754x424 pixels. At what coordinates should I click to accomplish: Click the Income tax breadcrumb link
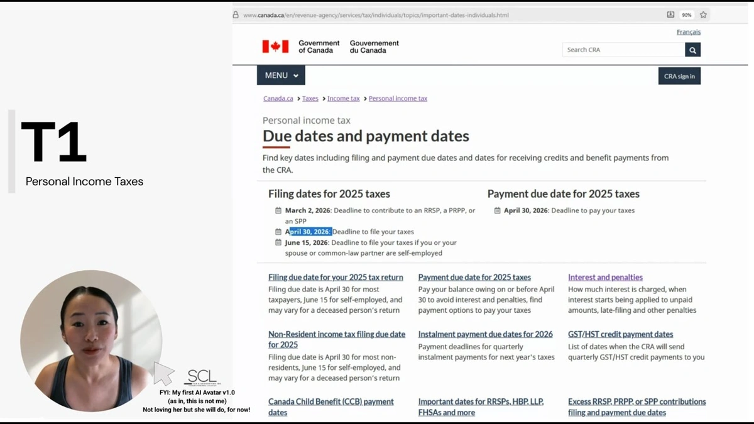point(343,98)
